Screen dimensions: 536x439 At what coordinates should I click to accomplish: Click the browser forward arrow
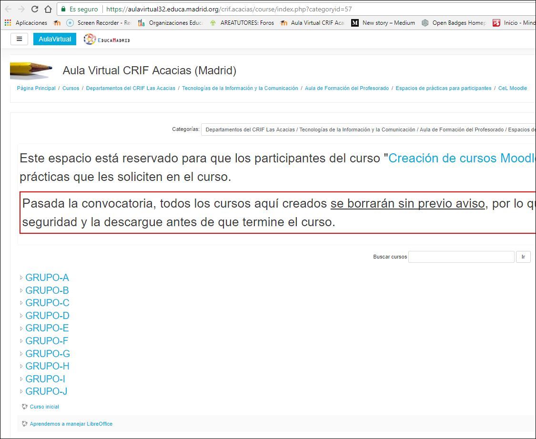pyautogui.click(x=21, y=9)
